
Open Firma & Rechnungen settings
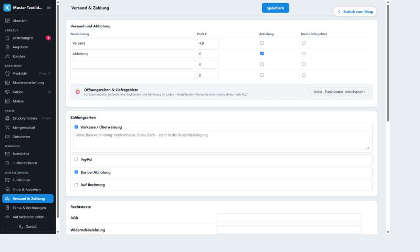coord(28,208)
